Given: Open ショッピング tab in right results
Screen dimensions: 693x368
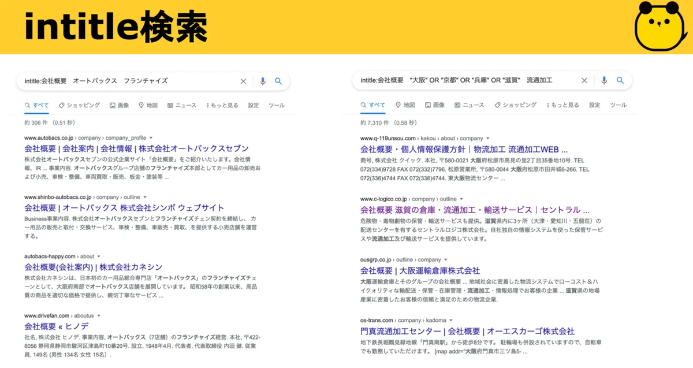Looking at the screenshot, I should tap(515, 105).
